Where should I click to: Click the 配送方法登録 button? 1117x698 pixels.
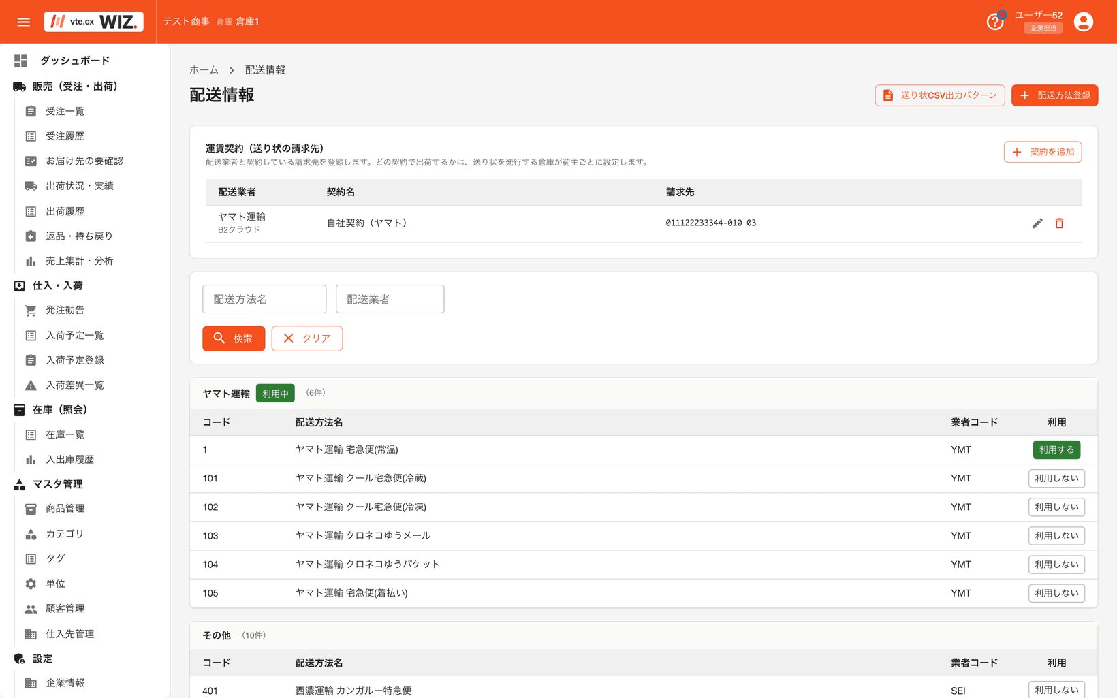1054,95
